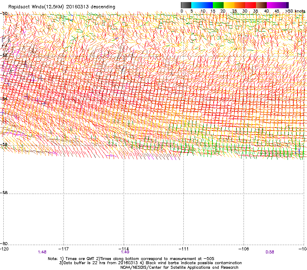The width and height of the screenshot is (307, 270).
Task: Click the longitude label "-114"
Action: tap(124, 249)
